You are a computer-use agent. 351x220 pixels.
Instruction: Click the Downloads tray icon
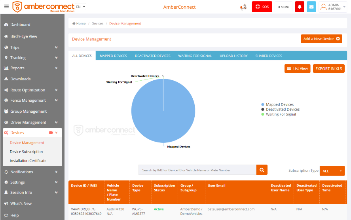pyautogui.click(x=6, y=79)
